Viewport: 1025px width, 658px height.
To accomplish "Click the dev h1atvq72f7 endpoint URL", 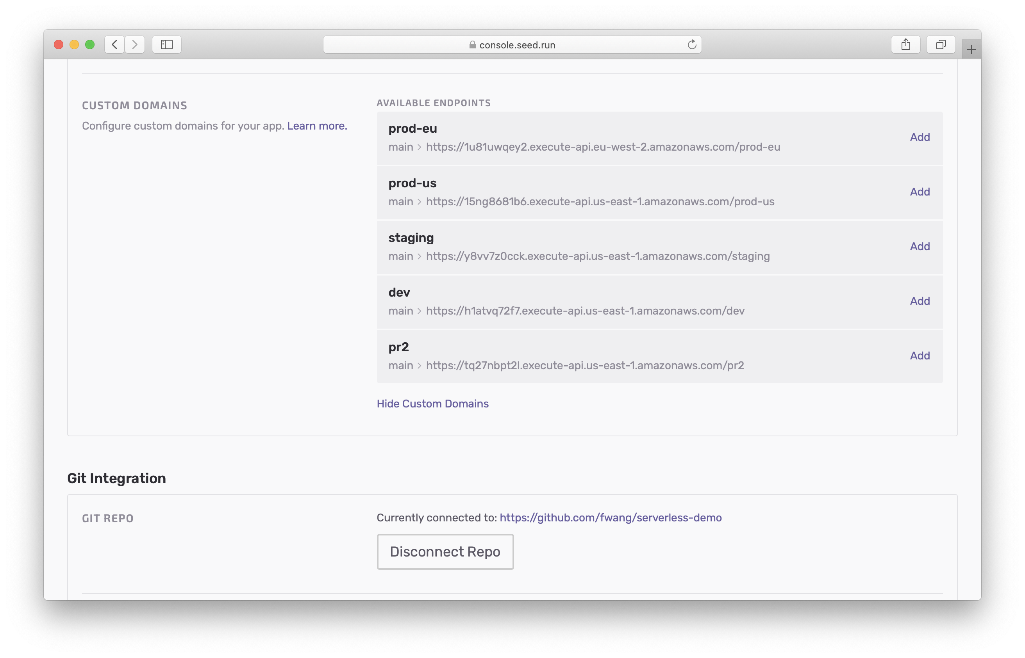I will tap(585, 311).
